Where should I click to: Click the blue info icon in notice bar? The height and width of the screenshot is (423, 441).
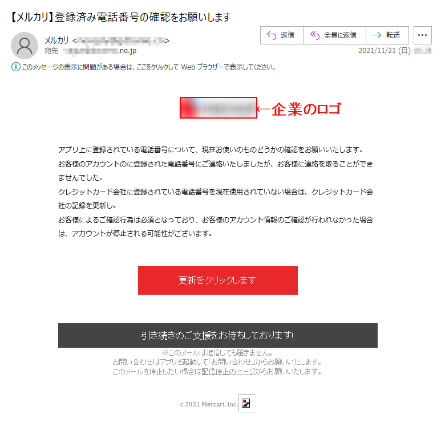point(16,67)
